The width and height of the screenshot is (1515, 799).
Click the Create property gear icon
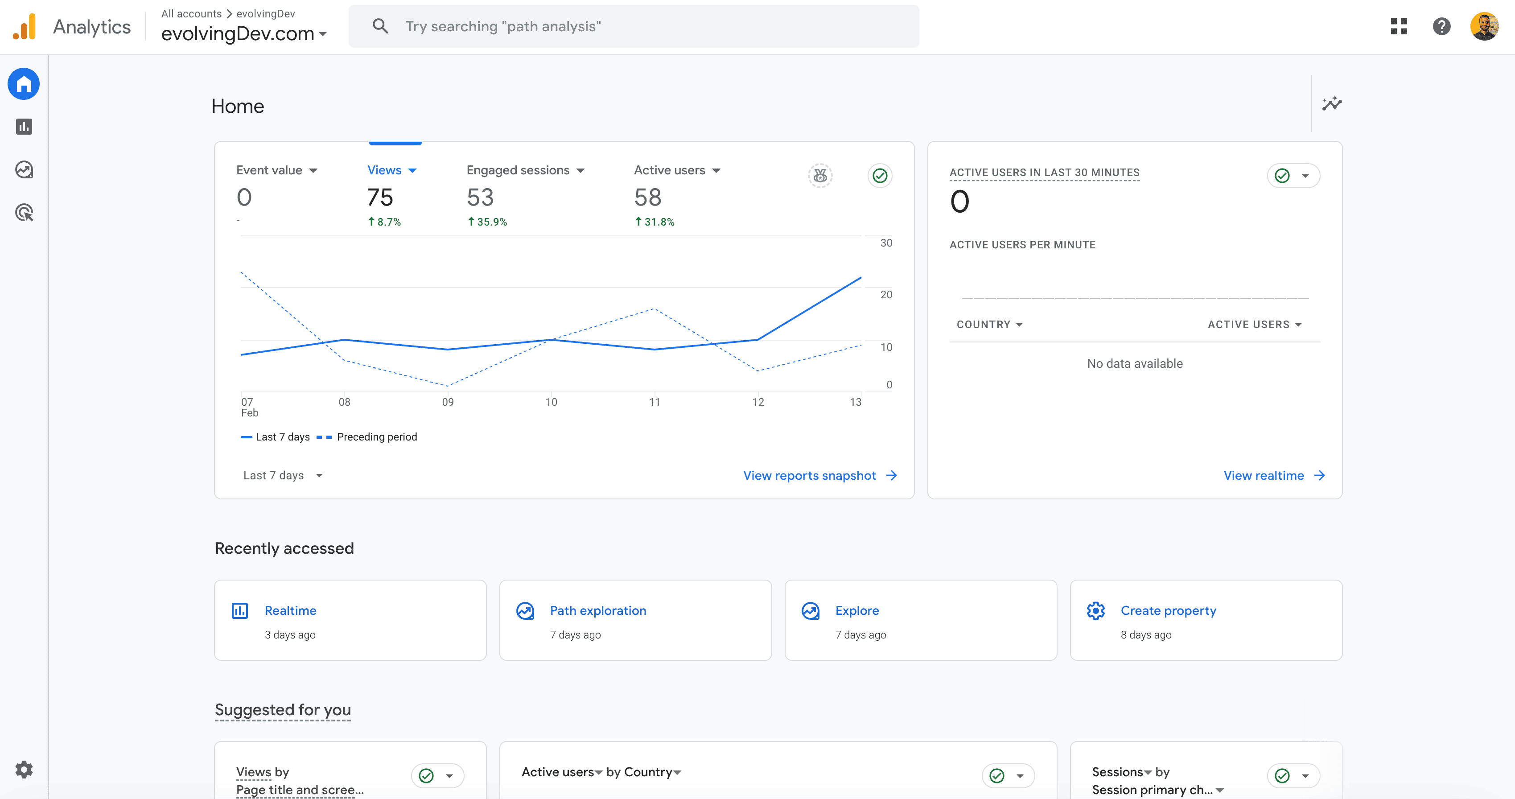coord(1095,611)
